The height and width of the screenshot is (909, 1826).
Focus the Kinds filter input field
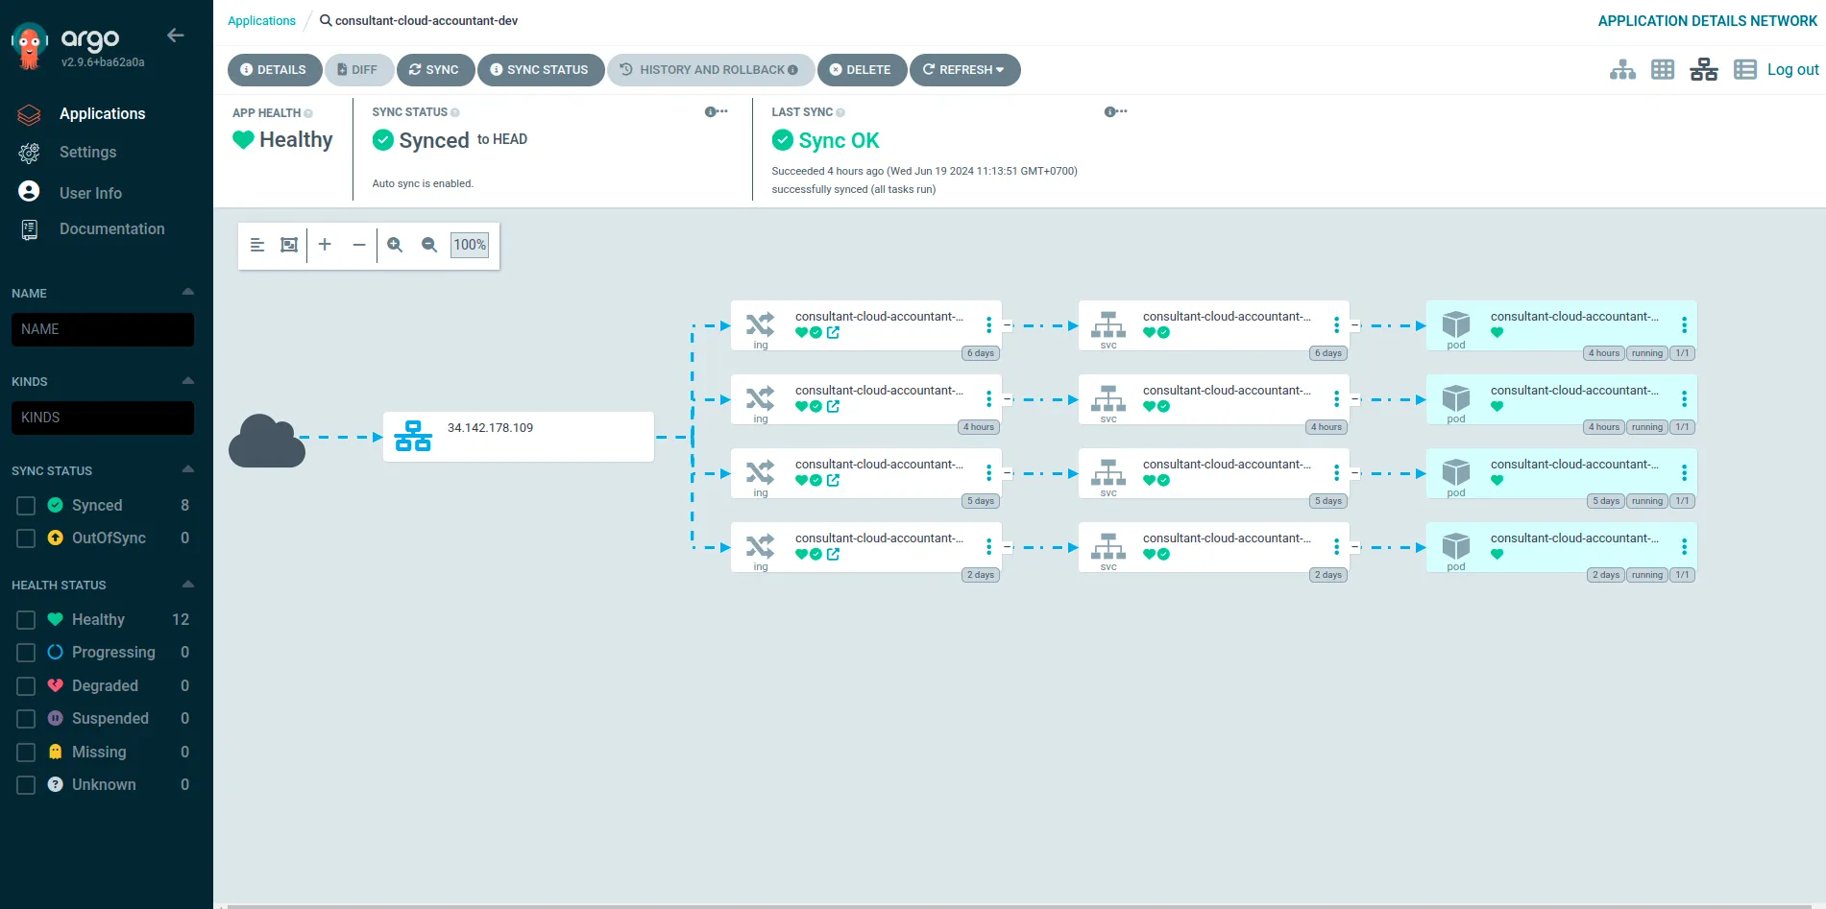pyautogui.click(x=103, y=418)
